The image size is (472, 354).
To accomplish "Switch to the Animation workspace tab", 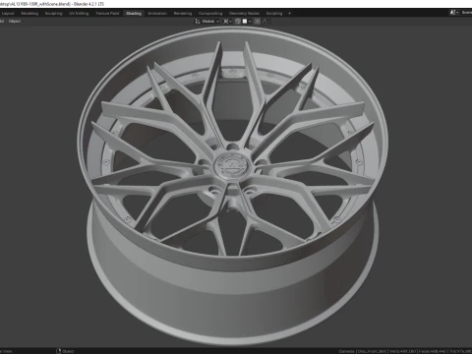I will (x=157, y=14).
